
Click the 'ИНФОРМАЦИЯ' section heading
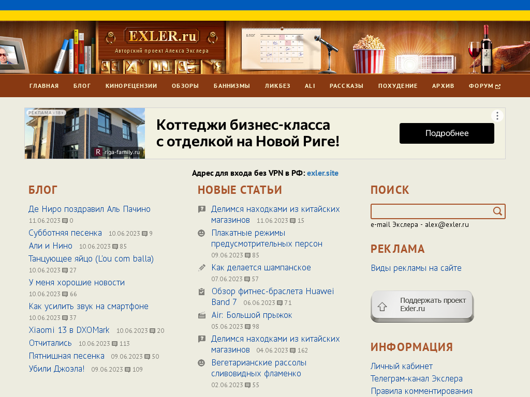[411, 347]
